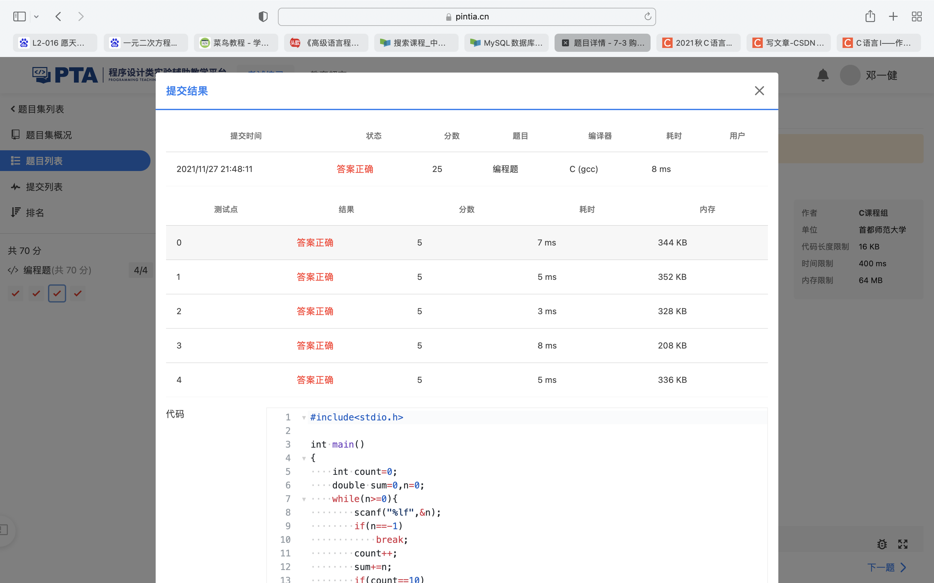This screenshot has width=934, height=583.
Task: Open a new tab with plus icon
Action: click(x=893, y=17)
